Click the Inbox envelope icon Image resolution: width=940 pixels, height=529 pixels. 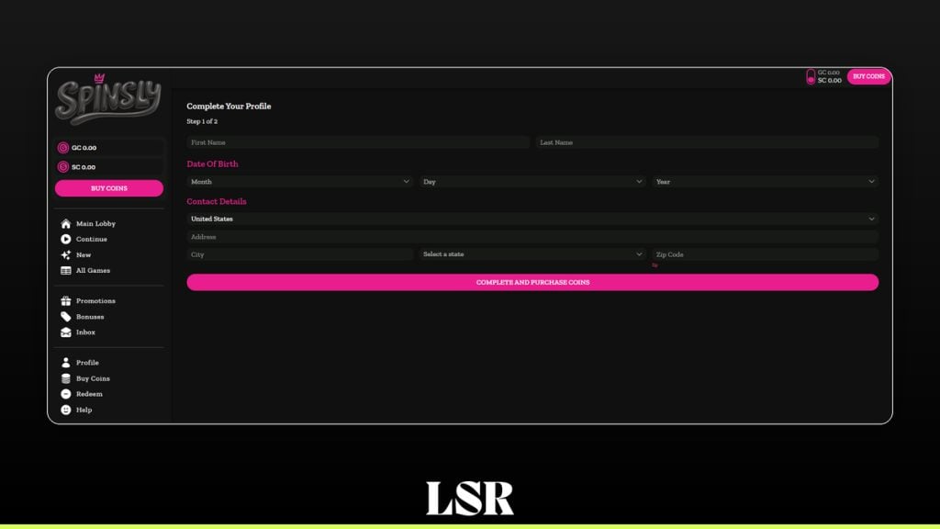click(66, 332)
